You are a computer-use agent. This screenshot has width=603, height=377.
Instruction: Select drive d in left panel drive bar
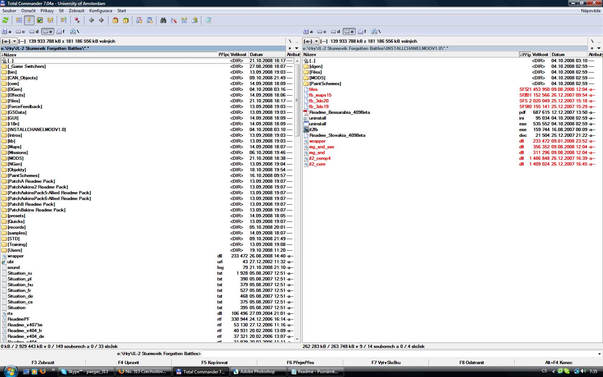(34, 32)
